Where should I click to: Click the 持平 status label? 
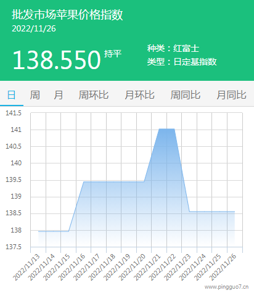point(113,54)
